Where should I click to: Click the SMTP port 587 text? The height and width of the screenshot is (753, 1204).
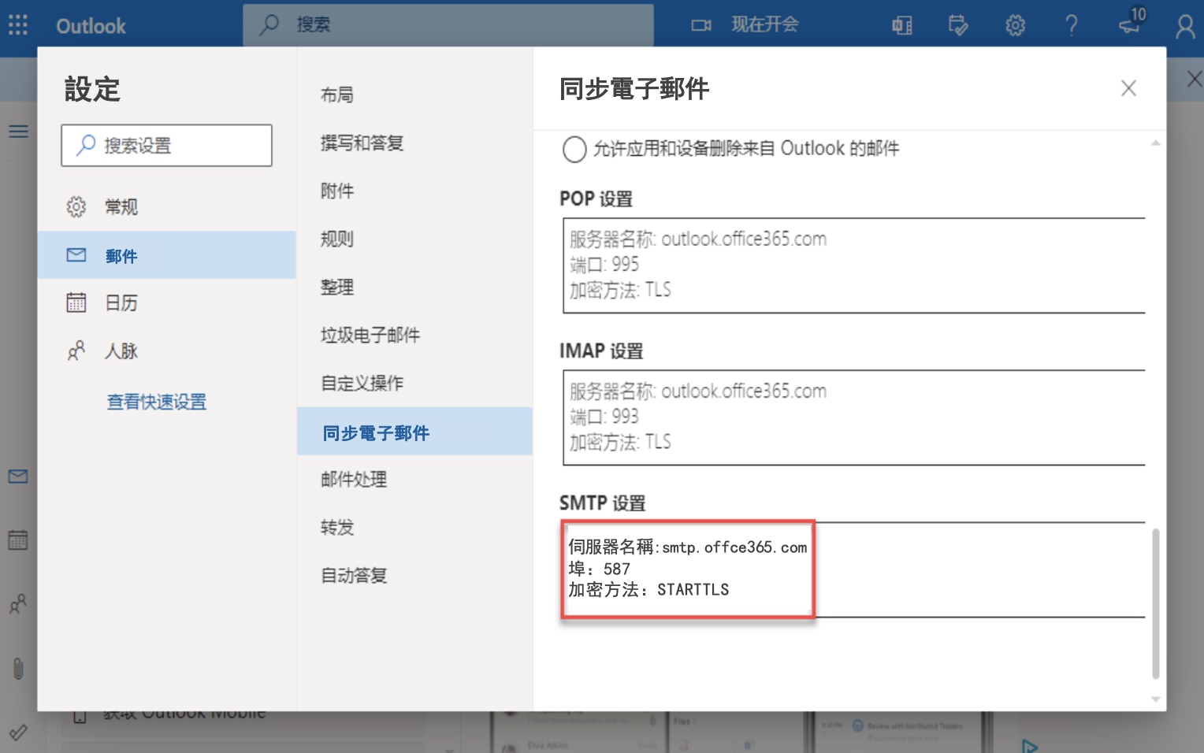(x=617, y=569)
